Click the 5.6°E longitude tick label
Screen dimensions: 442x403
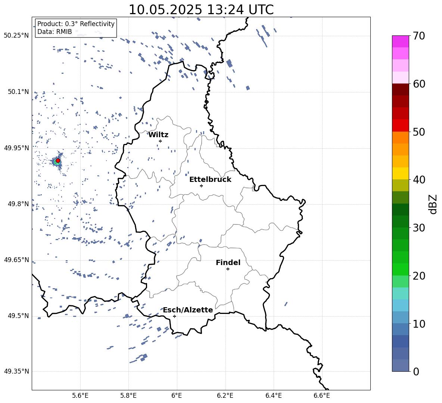click(80, 396)
